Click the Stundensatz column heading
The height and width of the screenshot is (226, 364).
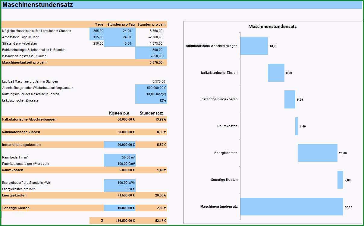tap(151, 113)
